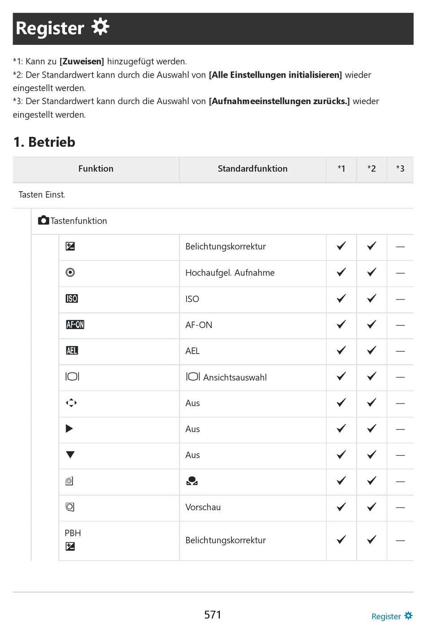Click the down arrow triangle icon
Viewport: 426px width, 622px height.
click(x=70, y=455)
